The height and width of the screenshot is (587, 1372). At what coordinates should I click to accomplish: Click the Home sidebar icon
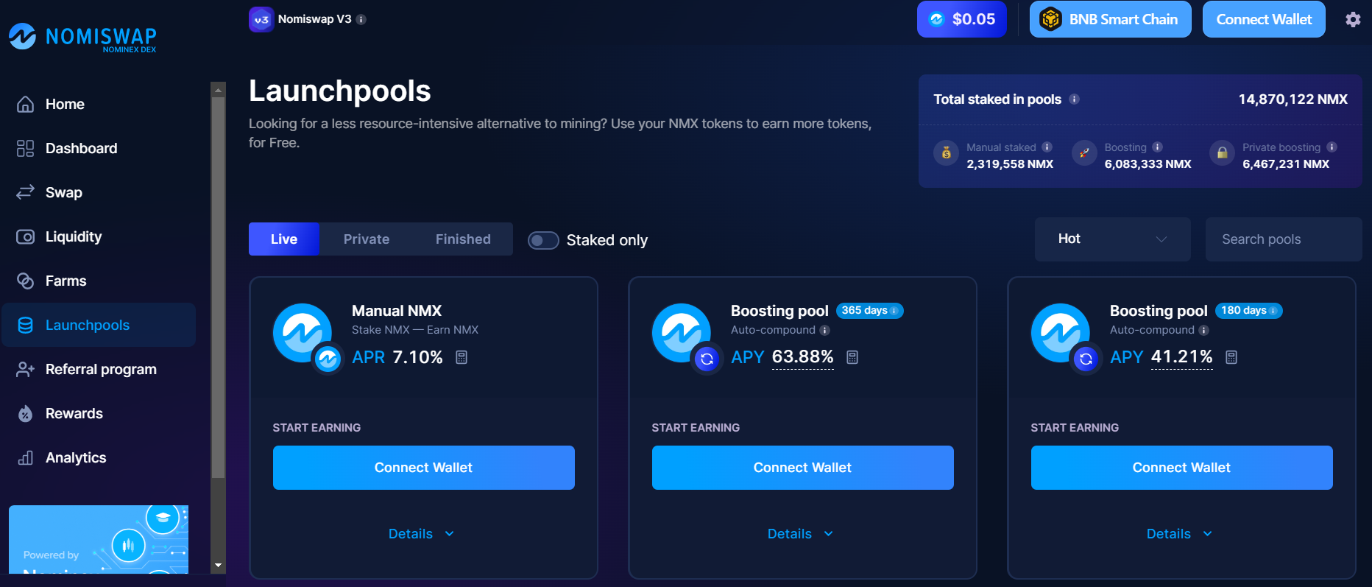[25, 104]
